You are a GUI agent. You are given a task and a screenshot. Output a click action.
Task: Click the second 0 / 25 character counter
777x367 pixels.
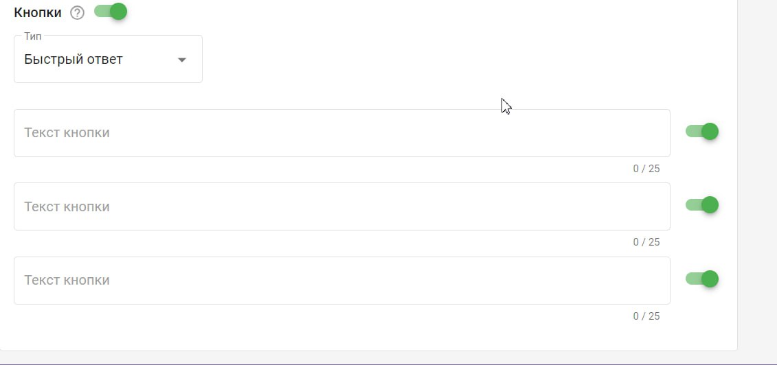[x=646, y=242]
